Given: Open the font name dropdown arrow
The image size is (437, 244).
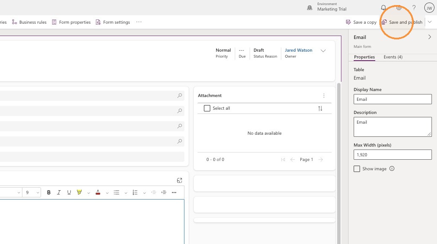Looking at the screenshot, I should 19,193.
